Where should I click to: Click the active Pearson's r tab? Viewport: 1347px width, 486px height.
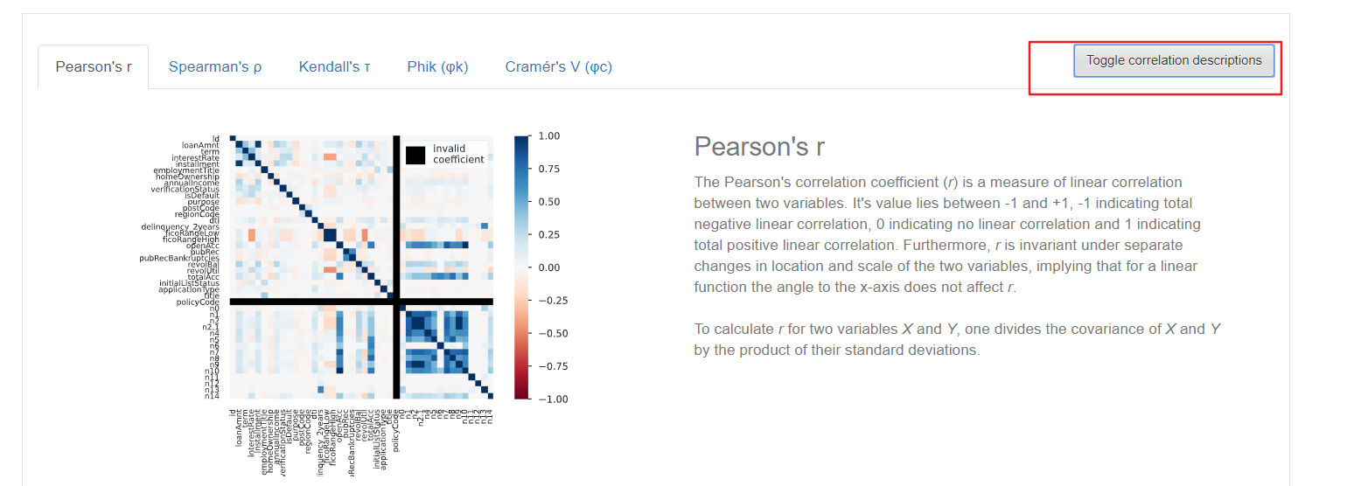[94, 66]
